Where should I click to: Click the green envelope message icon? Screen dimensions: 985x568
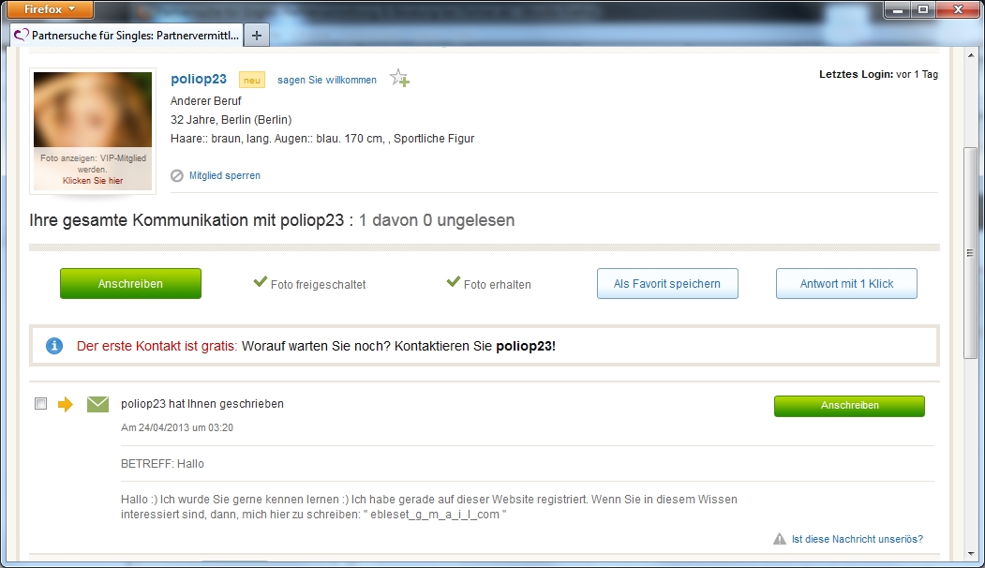(x=97, y=404)
